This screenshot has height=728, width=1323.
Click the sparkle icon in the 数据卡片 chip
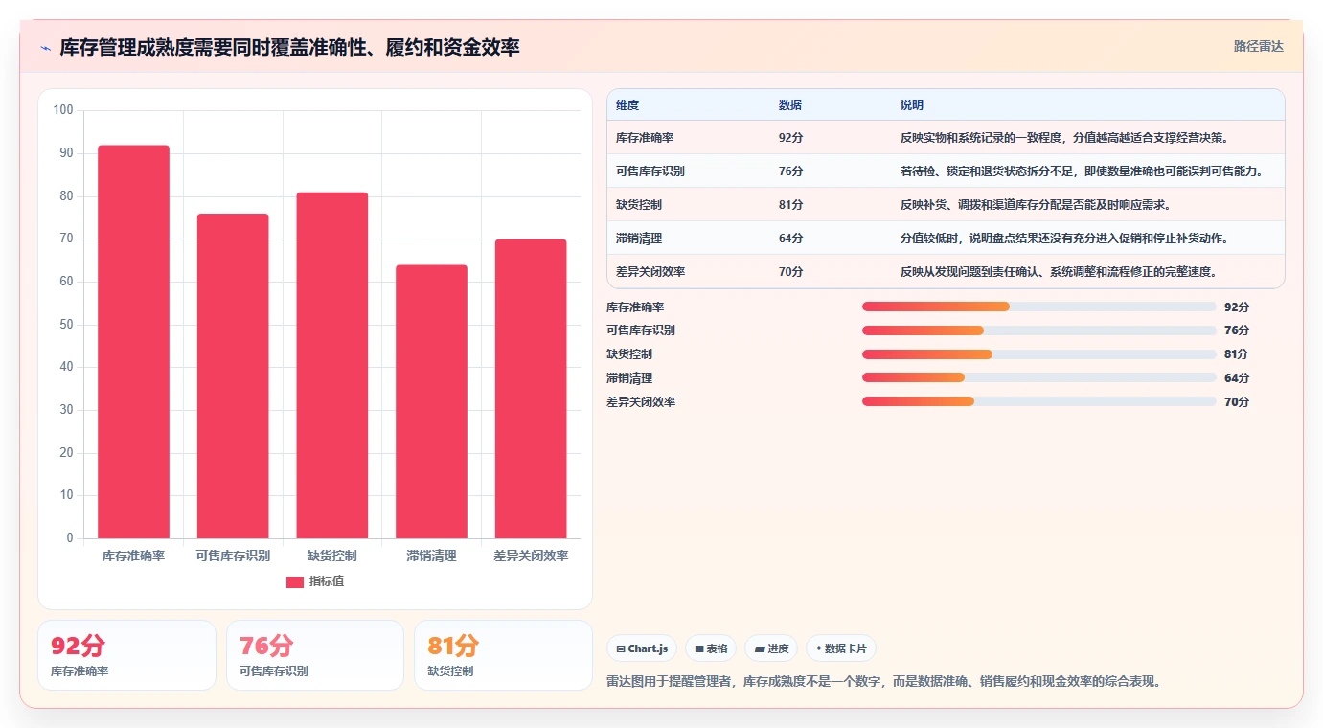[x=818, y=648]
